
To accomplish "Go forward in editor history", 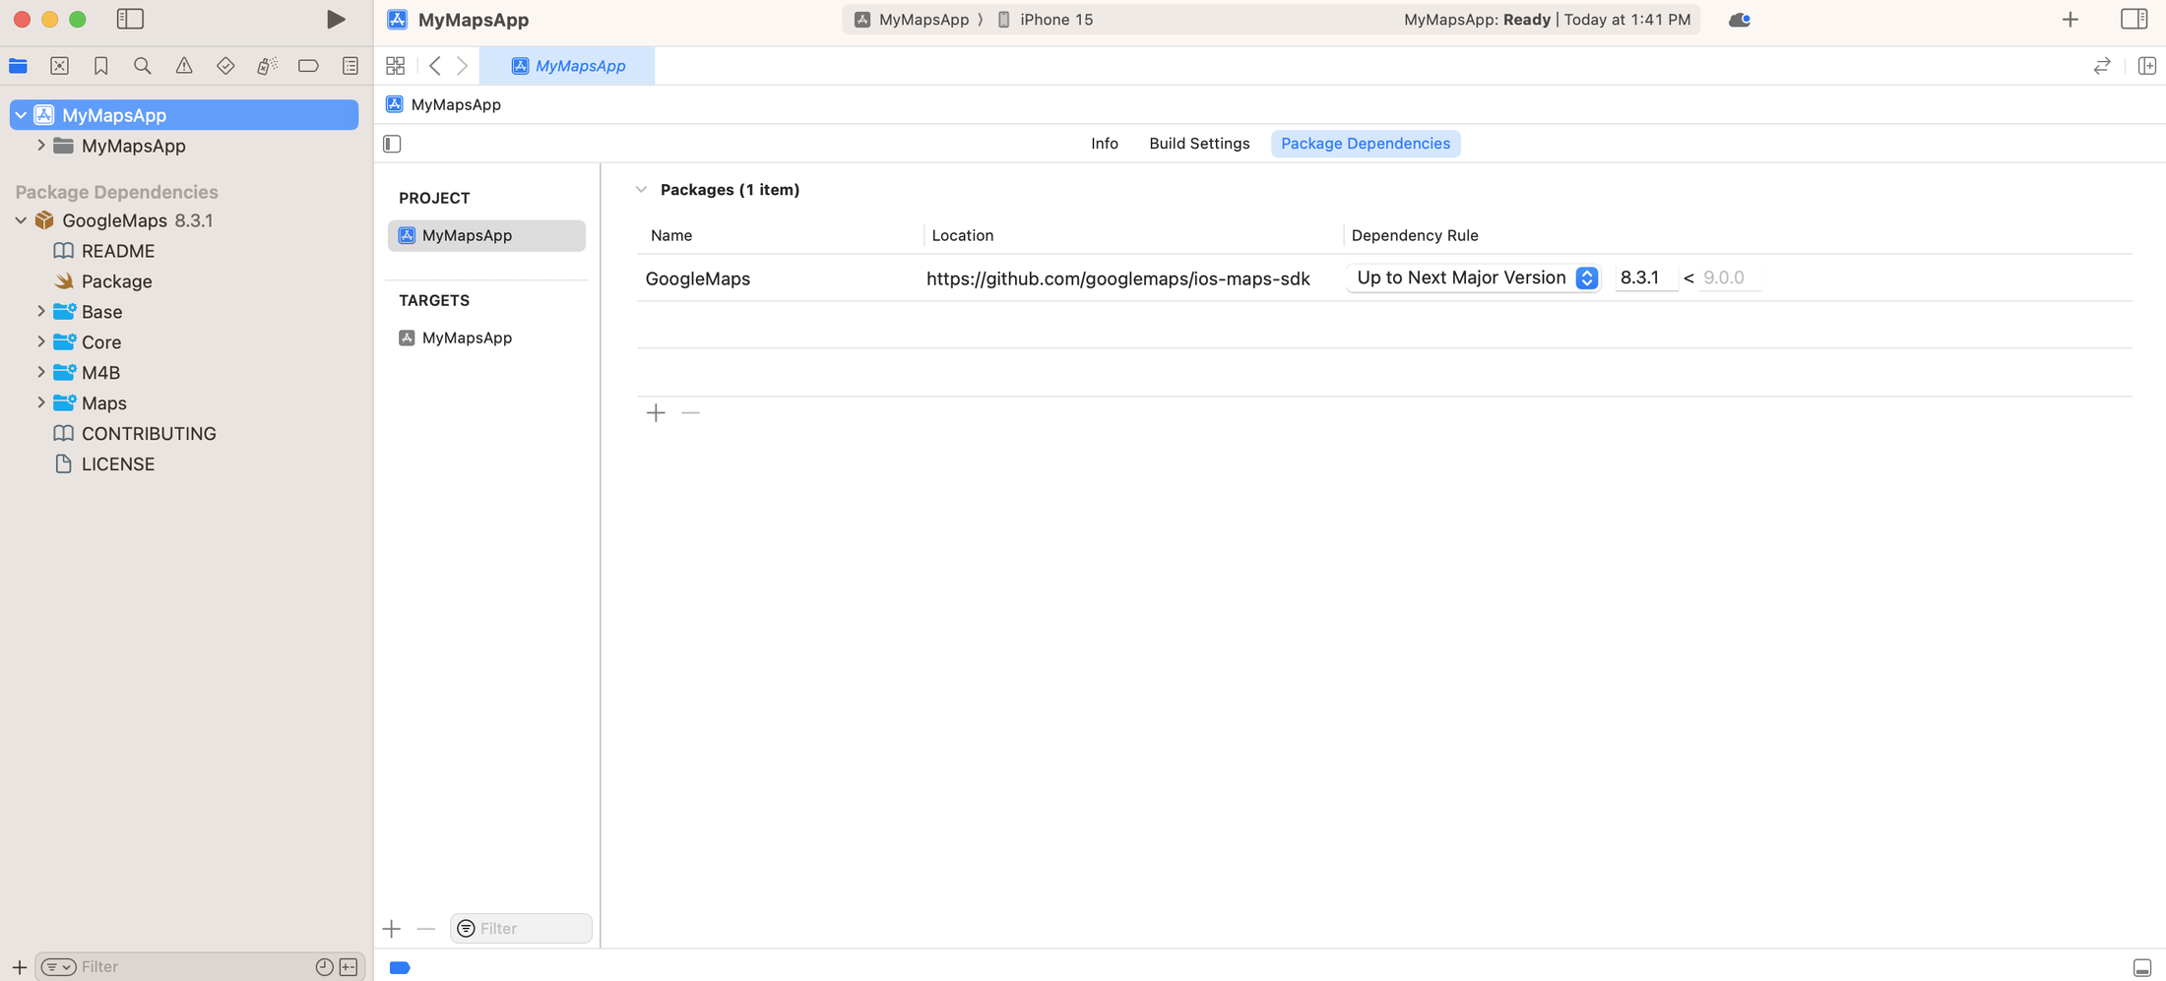I will [463, 66].
